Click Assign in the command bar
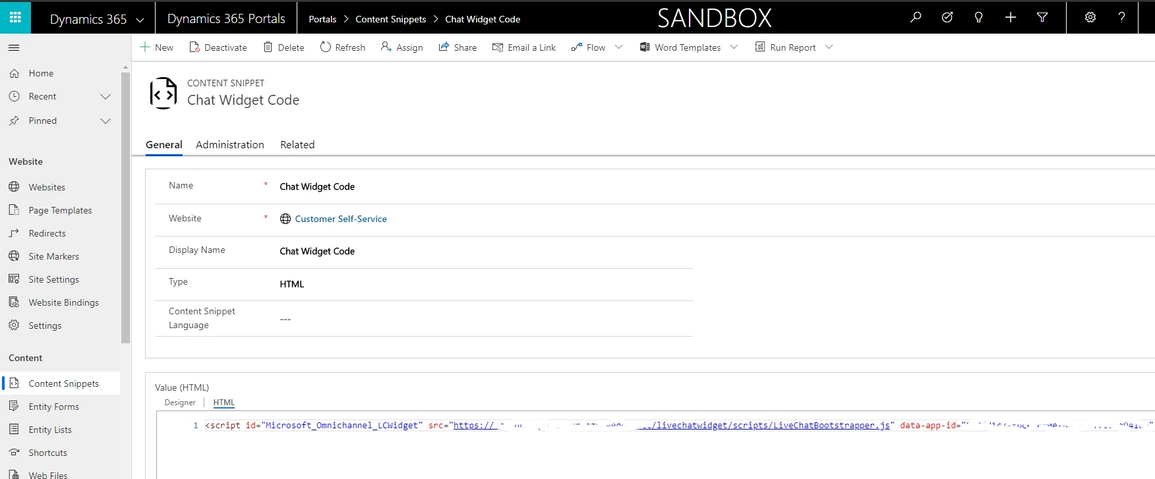 coord(402,47)
